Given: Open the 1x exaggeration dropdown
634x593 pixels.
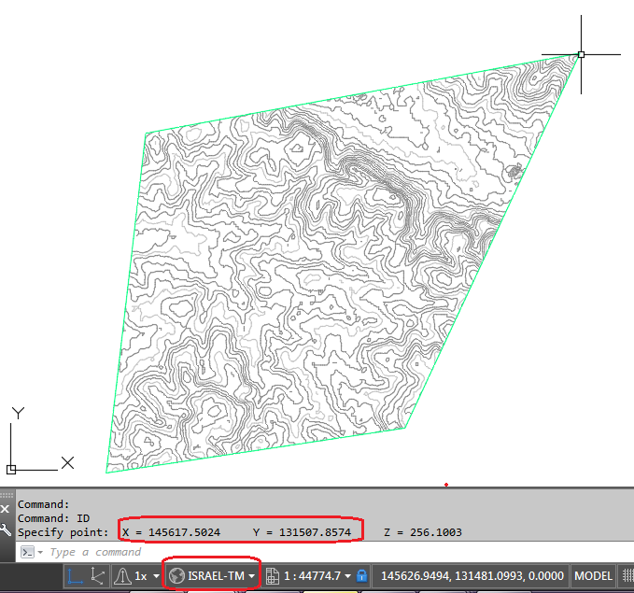Looking at the screenshot, I should 156,576.
